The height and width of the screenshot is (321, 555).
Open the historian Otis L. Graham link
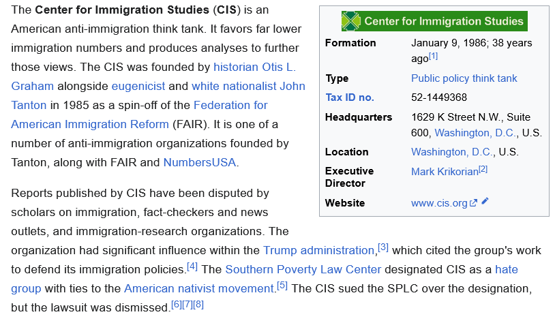[x=254, y=67]
